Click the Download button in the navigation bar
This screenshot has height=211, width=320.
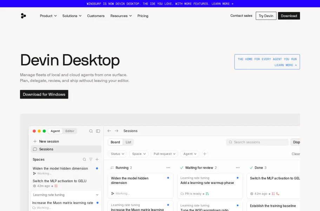click(289, 16)
